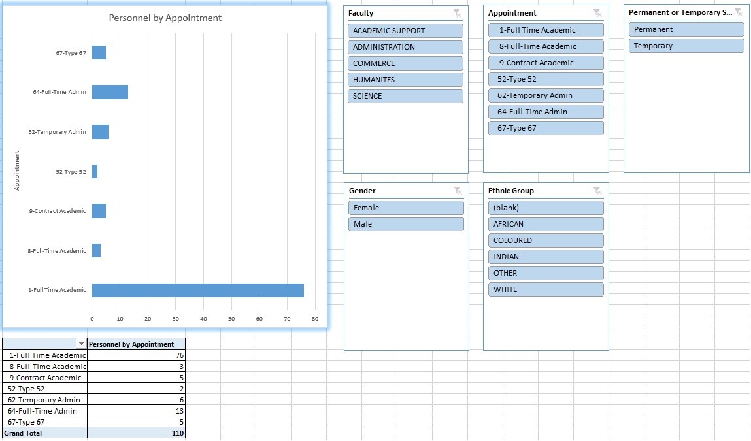The width and height of the screenshot is (751, 441).
Task: Choose 64-Full-Time Admin in Appointment slicer
Action: pyautogui.click(x=545, y=112)
